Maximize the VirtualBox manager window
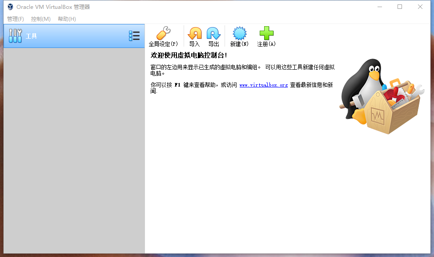 (400, 7)
